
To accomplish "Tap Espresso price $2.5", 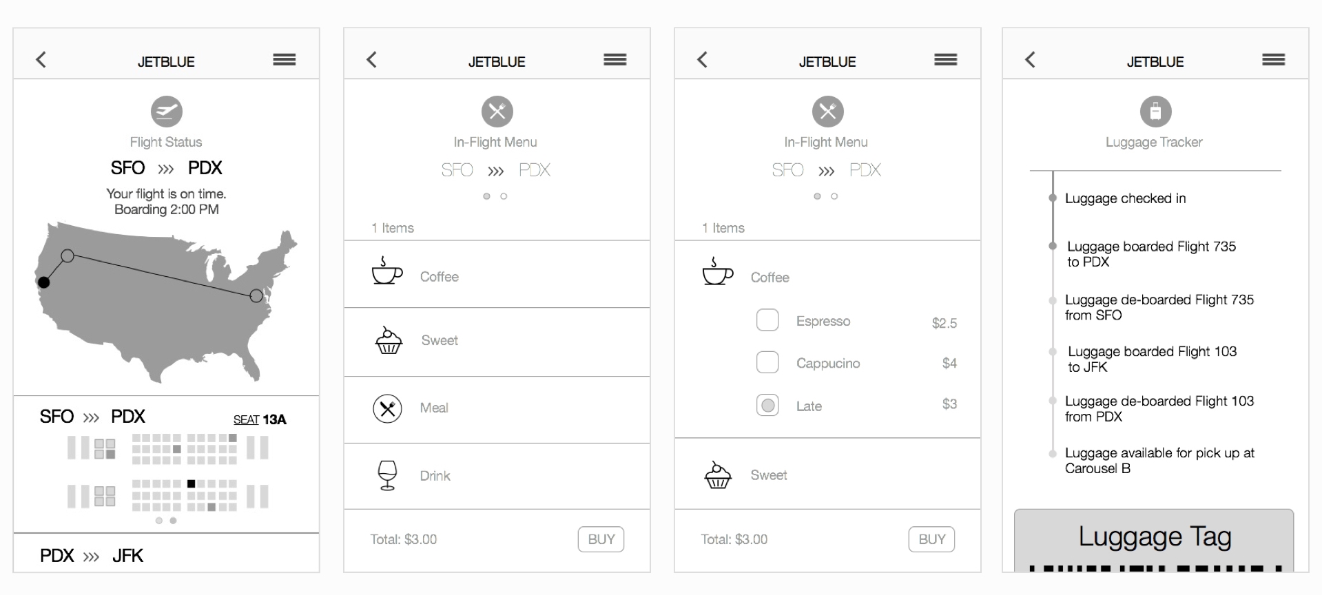I will (x=944, y=323).
